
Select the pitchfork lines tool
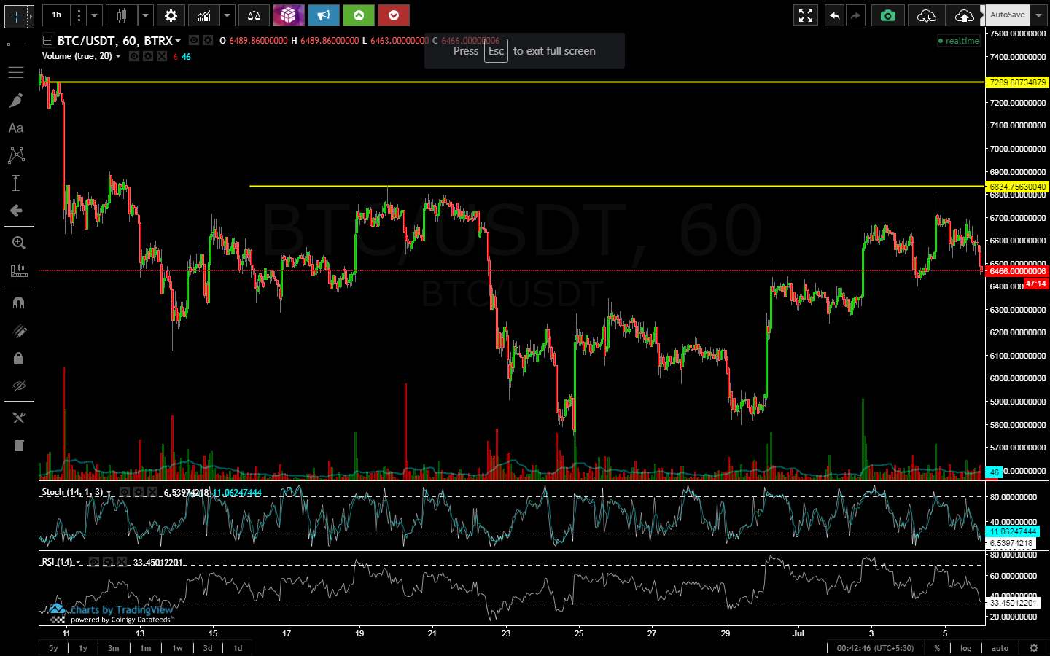pyautogui.click(x=16, y=72)
